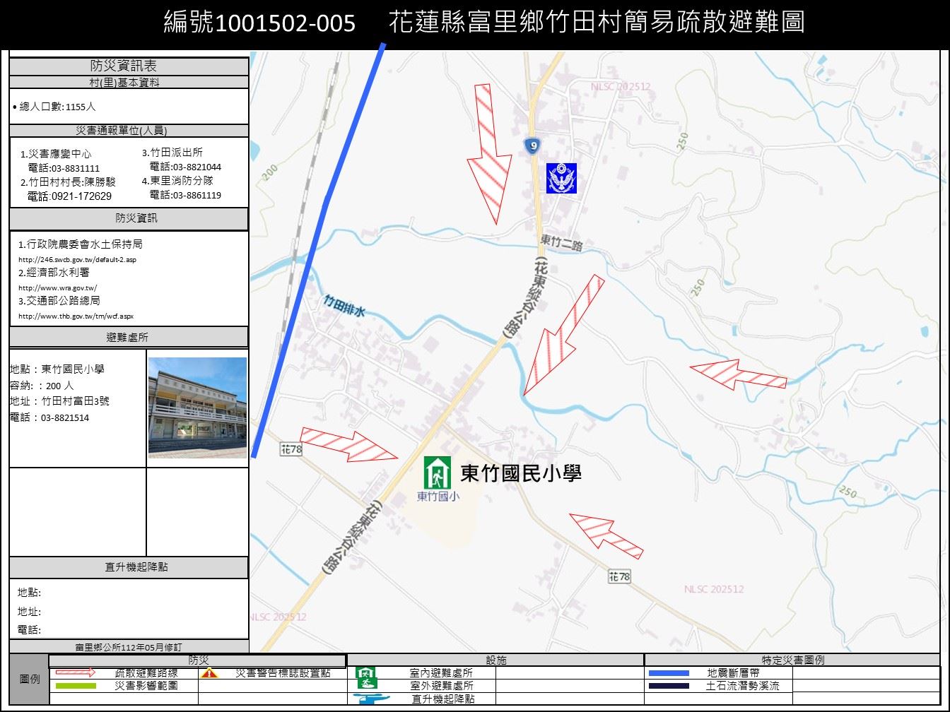
Task: Open the swcb.gov.tw soil conservation link
Action: click(x=77, y=260)
